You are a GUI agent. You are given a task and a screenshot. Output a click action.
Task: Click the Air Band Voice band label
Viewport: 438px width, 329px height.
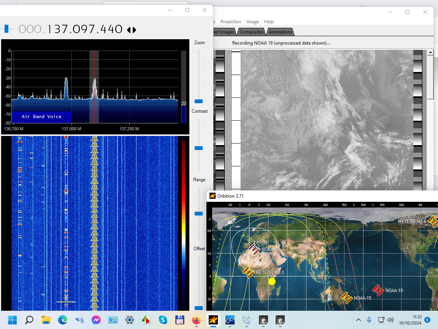pos(41,117)
